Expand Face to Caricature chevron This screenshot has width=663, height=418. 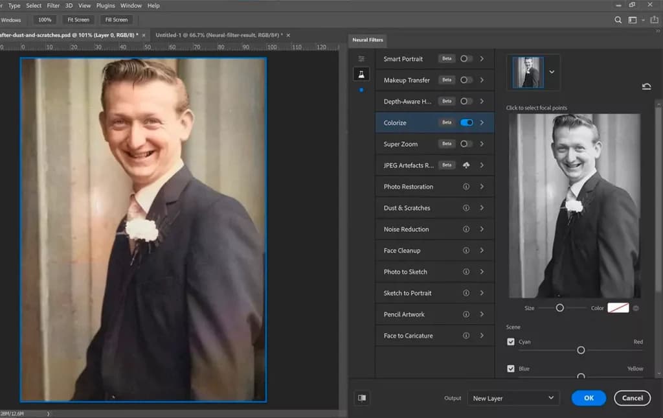482,336
